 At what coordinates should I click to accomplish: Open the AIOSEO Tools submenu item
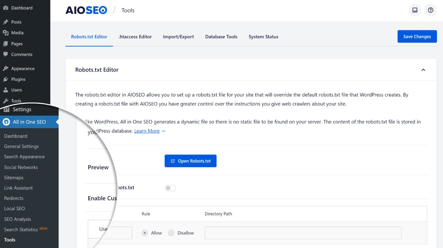[10, 240]
